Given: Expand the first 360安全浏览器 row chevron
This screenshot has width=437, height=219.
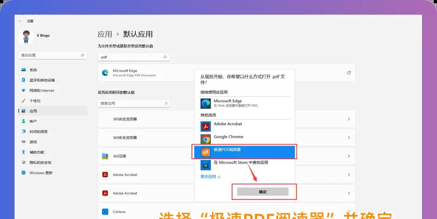Looking at the screenshot, I should [349, 119].
